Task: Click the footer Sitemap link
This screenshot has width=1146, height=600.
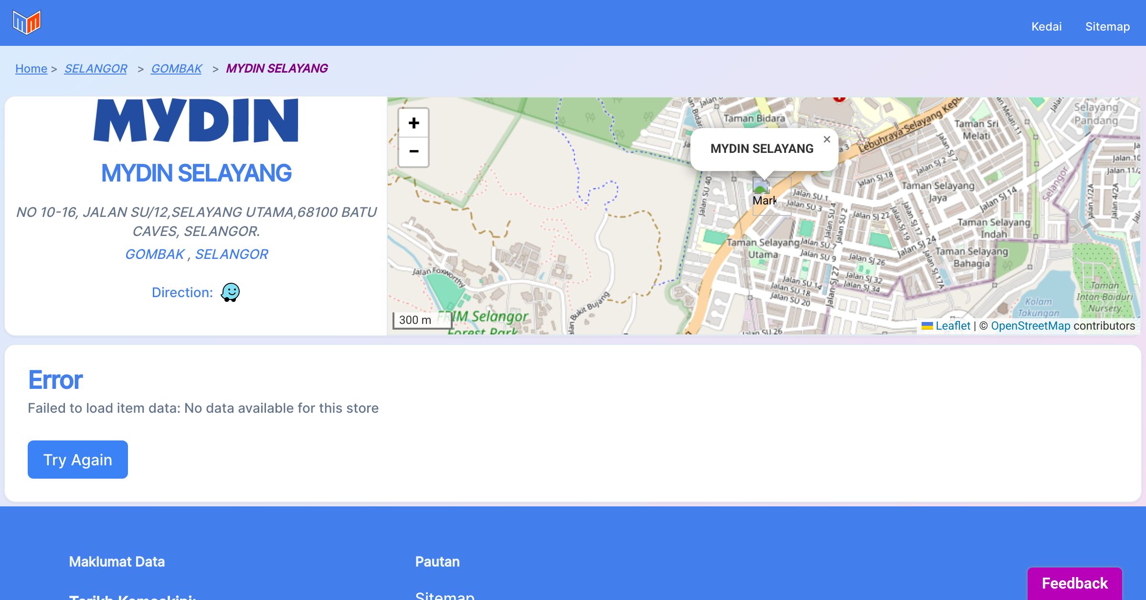Action: pos(445,595)
